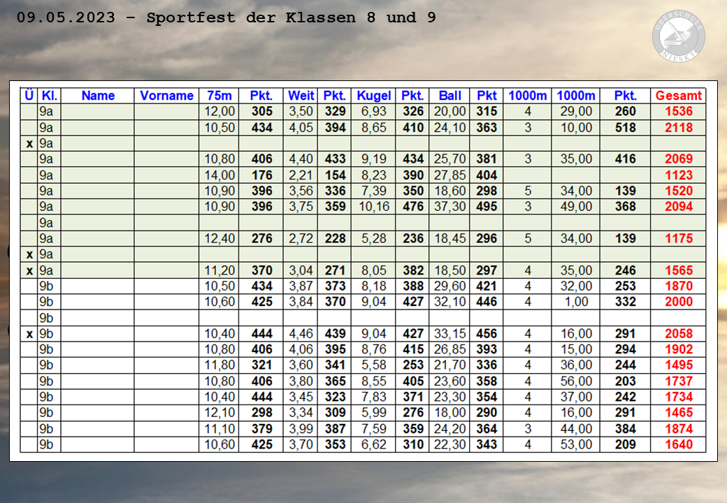The width and height of the screenshot is (727, 503).
Task: Click the 75m time 12,40
Action: 219,238
